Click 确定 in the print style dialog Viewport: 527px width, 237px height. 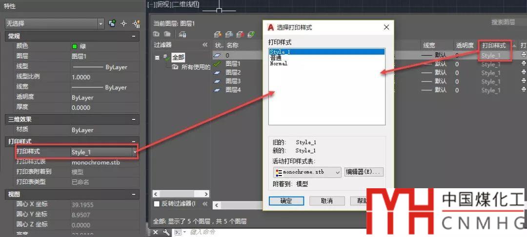tap(286, 201)
